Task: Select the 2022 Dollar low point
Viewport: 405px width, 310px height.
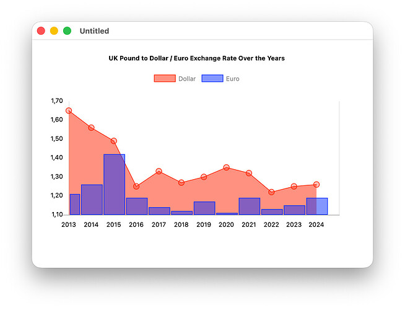Action: click(271, 192)
